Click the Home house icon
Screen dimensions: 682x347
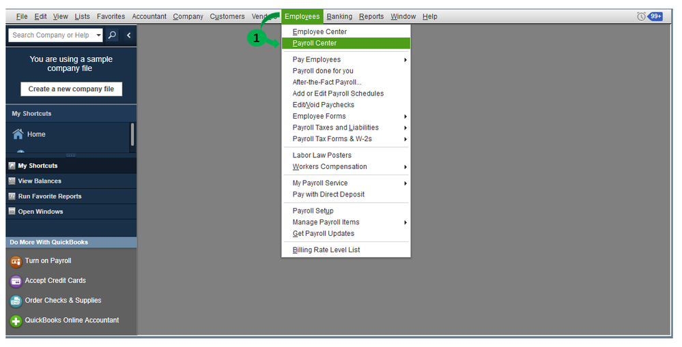coord(18,134)
